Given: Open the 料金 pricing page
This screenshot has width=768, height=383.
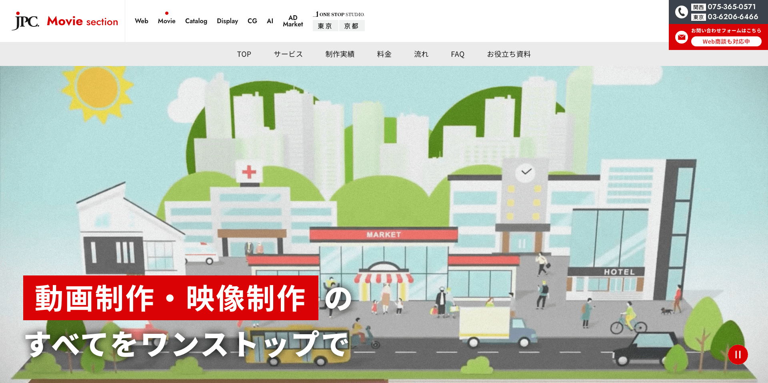Looking at the screenshot, I should (384, 54).
